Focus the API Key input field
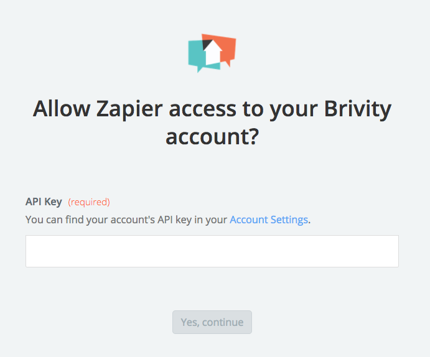The image size is (430, 357). click(x=212, y=251)
